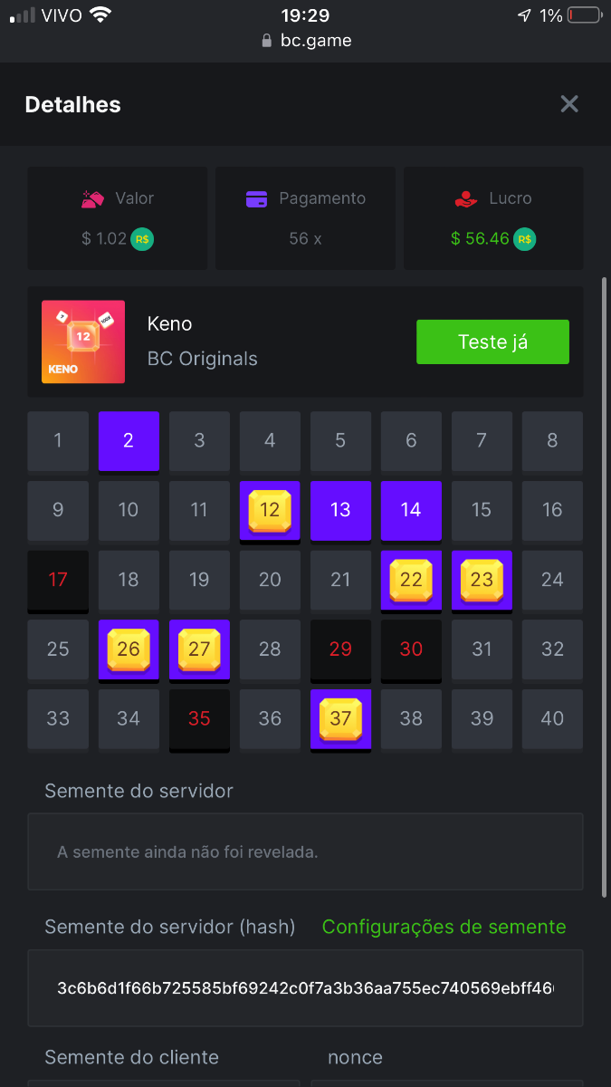Click the unrevealed server seed field
The image size is (611, 1087).
tap(305, 851)
